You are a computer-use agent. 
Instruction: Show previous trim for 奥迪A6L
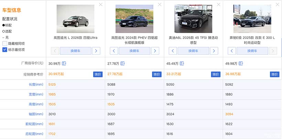click(173, 51)
